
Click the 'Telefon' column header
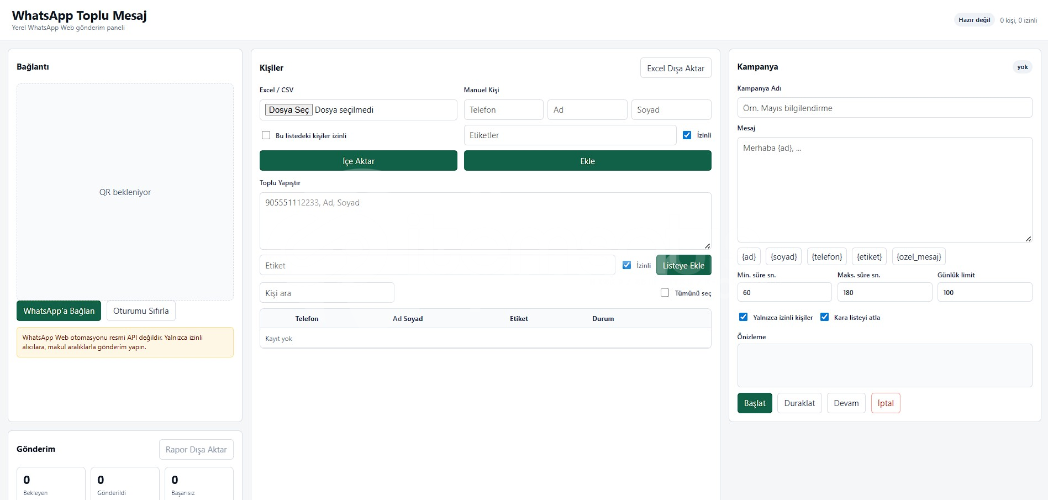307,319
